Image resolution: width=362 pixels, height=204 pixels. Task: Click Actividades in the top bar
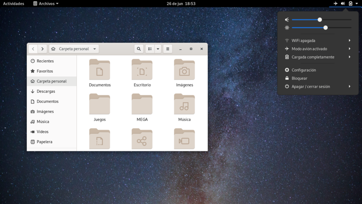[14, 4]
